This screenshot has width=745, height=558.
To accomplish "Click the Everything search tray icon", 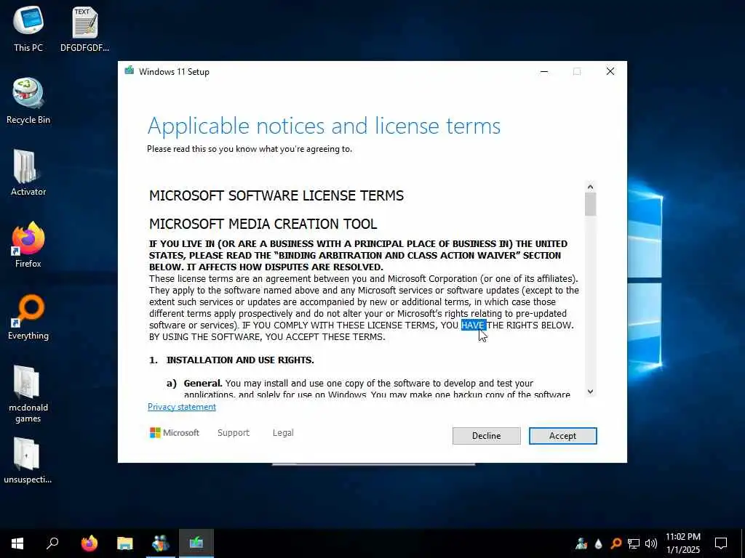I will (615, 543).
